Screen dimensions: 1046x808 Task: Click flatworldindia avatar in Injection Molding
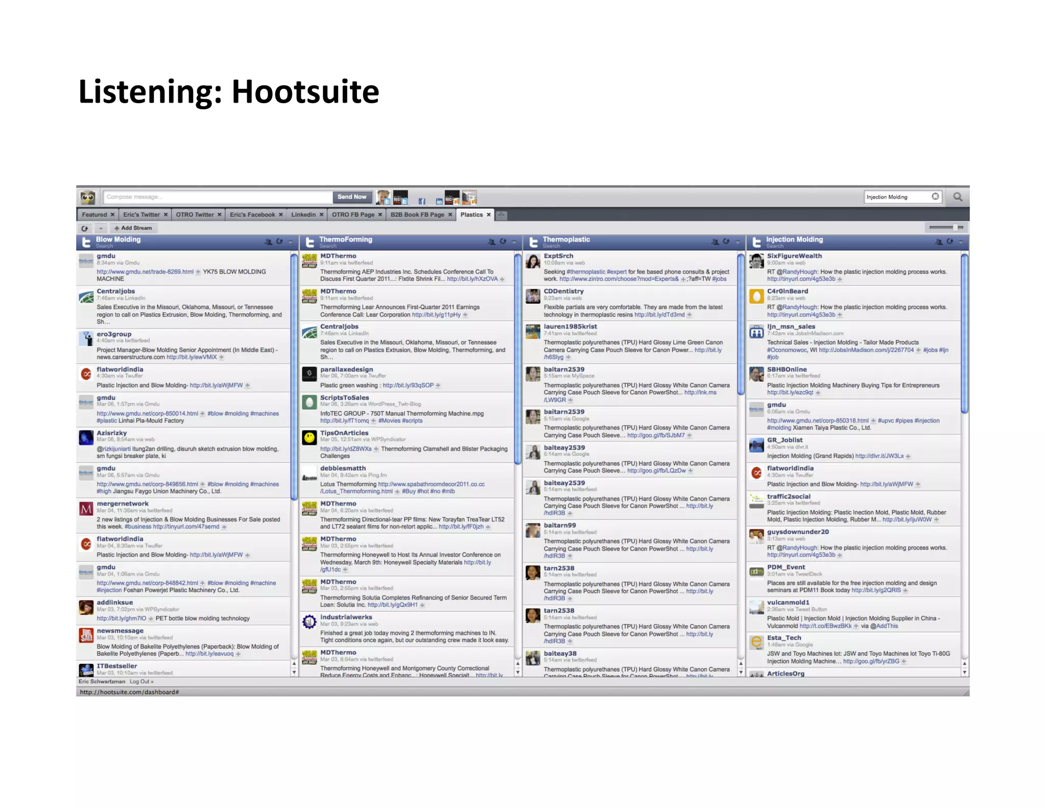coord(756,473)
